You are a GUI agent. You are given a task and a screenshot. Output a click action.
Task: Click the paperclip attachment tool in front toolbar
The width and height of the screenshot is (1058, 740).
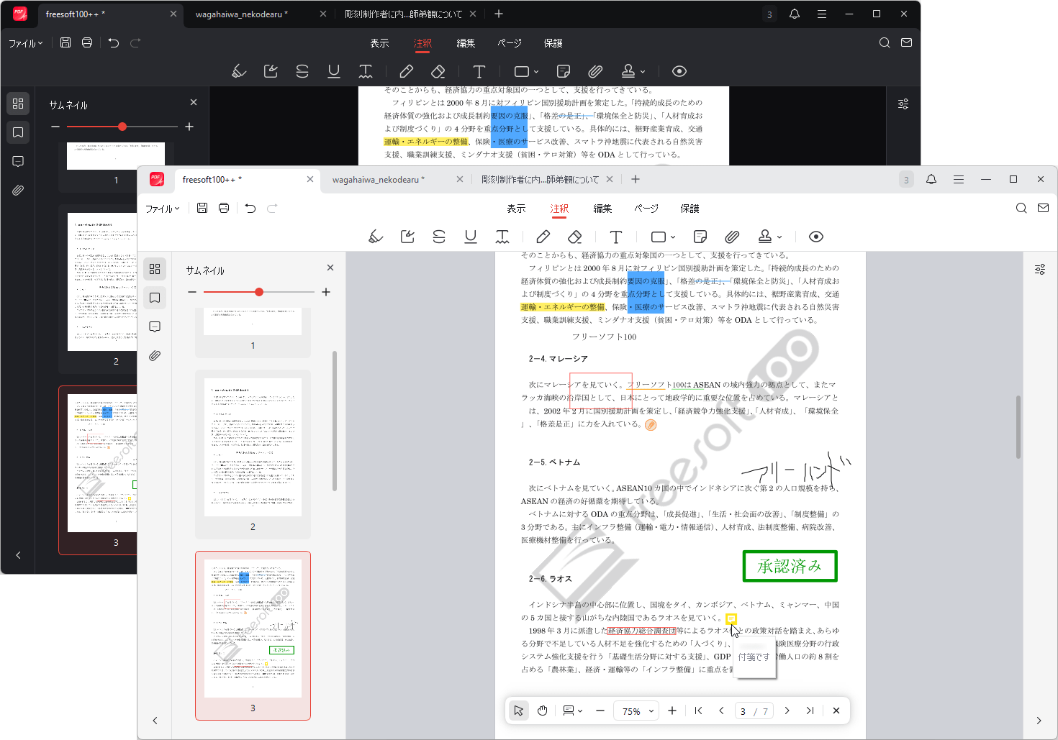pyautogui.click(x=732, y=237)
